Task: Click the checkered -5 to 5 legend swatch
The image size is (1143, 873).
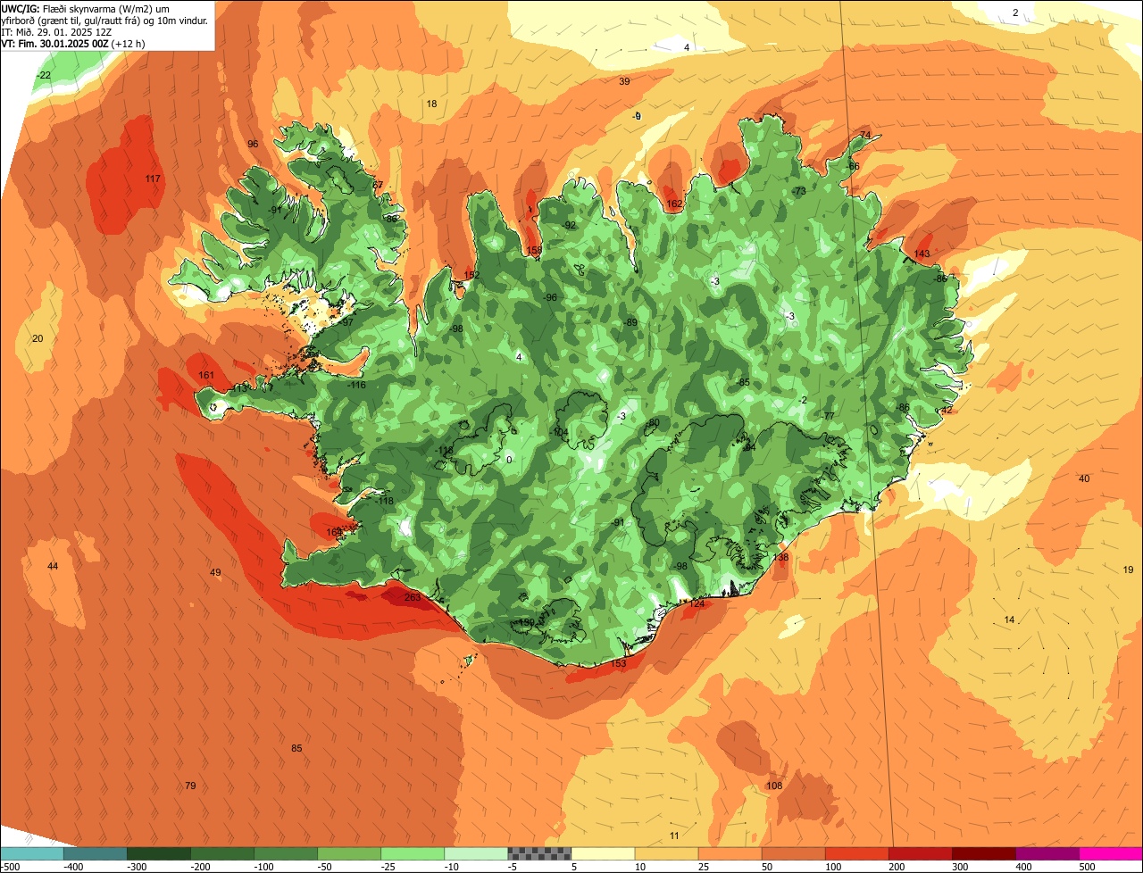Action: (538, 853)
